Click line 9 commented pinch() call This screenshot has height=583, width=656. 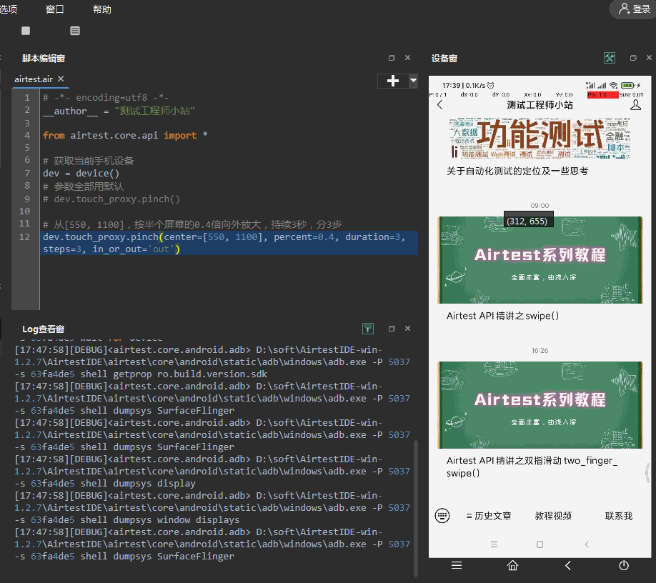coord(111,199)
